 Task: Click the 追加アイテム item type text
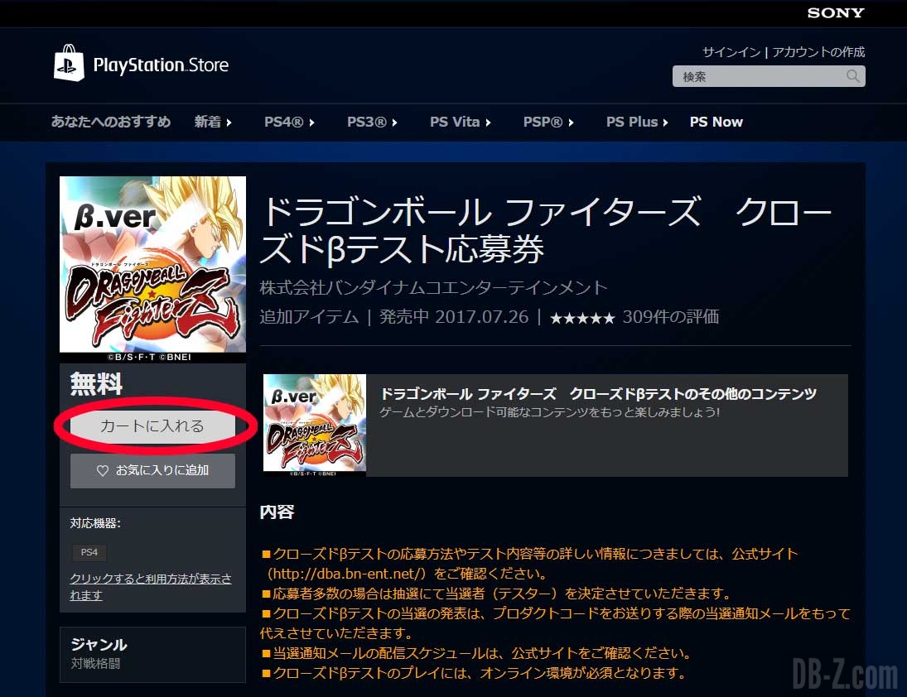pos(310,317)
